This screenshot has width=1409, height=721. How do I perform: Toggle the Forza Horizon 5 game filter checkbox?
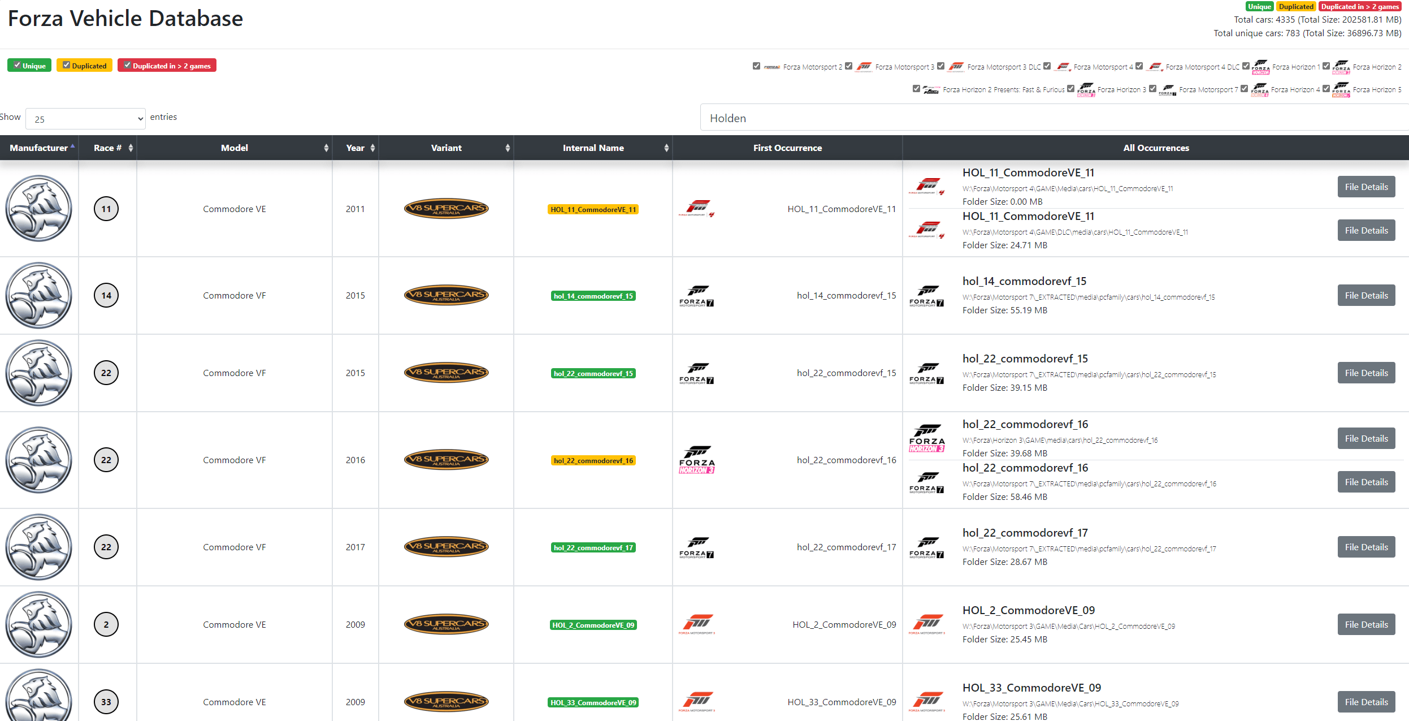(x=1326, y=89)
